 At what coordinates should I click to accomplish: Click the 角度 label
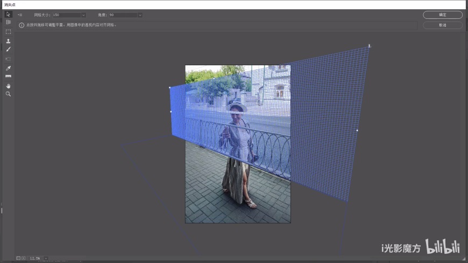click(102, 15)
